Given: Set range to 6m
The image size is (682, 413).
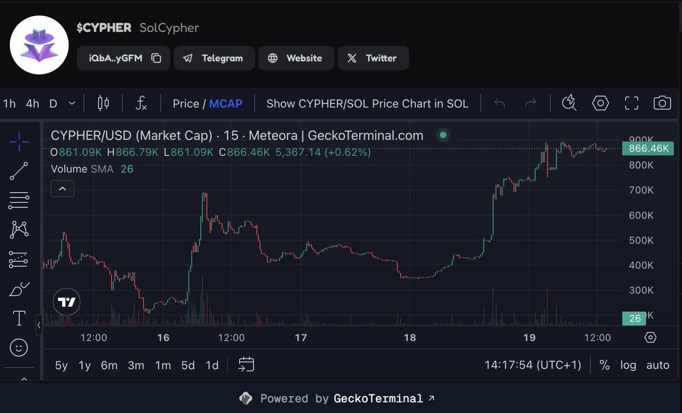Looking at the screenshot, I should [x=109, y=365].
